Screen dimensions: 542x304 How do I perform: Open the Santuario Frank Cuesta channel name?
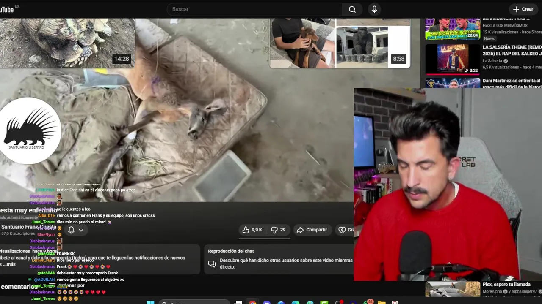[28, 227]
